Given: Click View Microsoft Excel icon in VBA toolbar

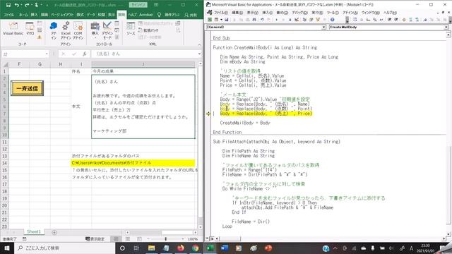Looking at the screenshot, I should point(210,20).
